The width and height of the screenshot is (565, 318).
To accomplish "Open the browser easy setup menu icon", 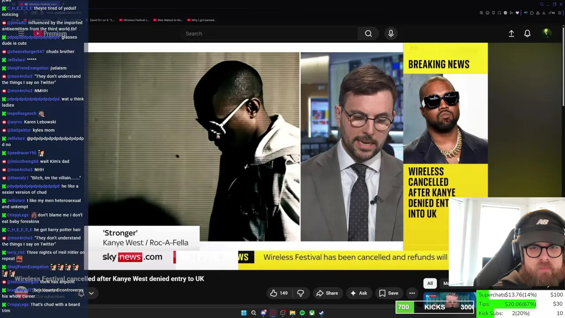I will click(x=560, y=13).
